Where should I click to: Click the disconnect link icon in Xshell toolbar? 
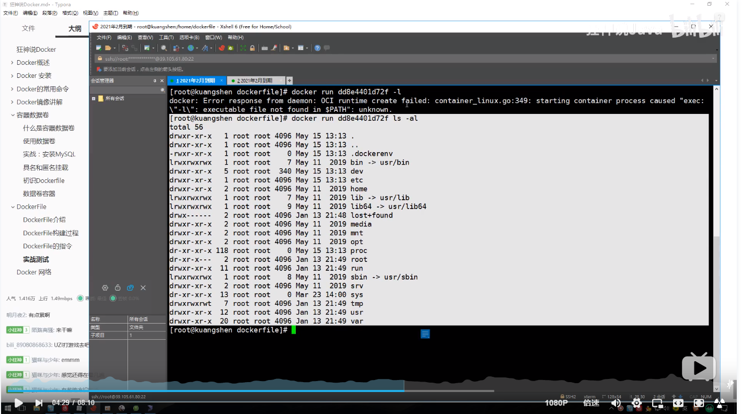click(125, 48)
